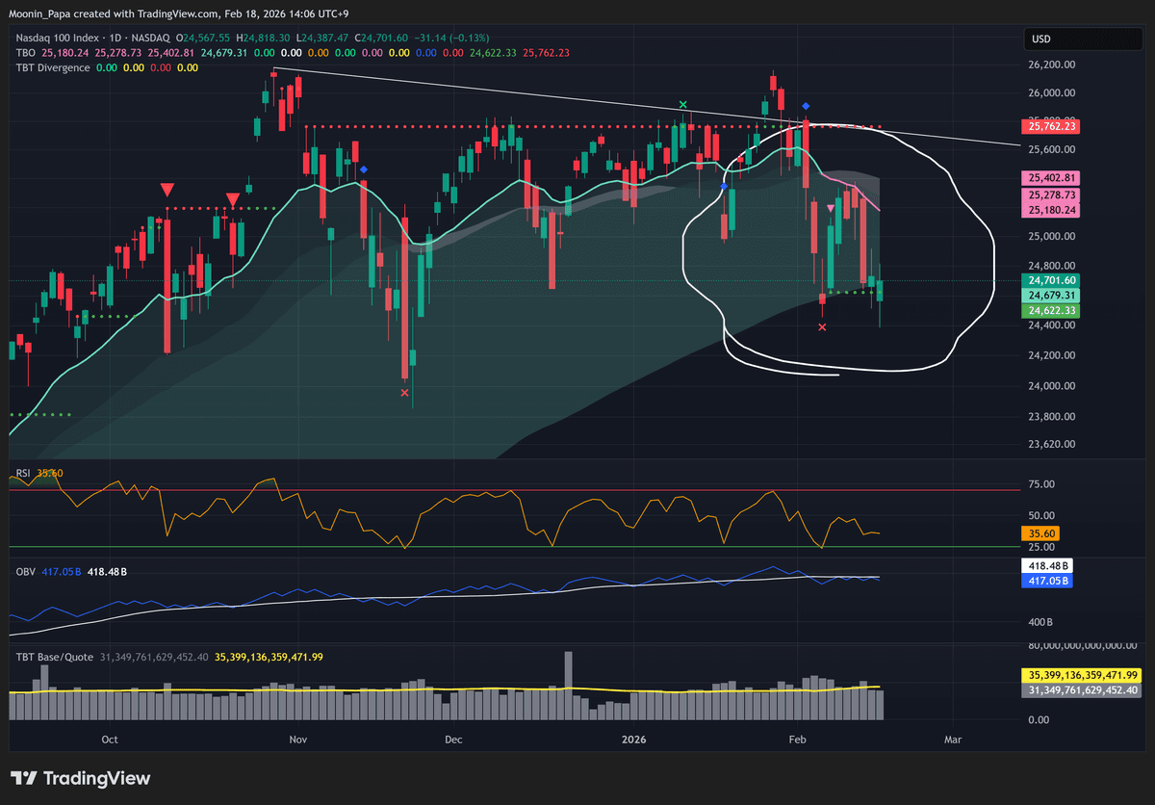The height and width of the screenshot is (805, 1155).
Task: Click the TradingView logo
Action: click(80, 778)
